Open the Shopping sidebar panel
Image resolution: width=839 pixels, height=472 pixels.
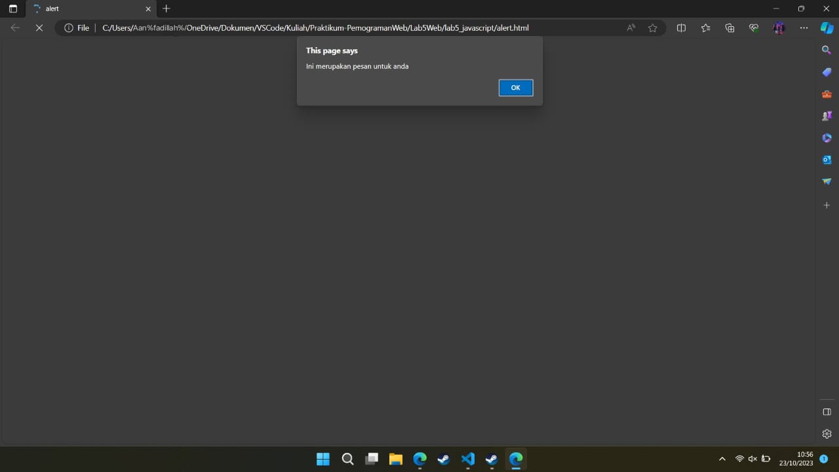tap(826, 72)
